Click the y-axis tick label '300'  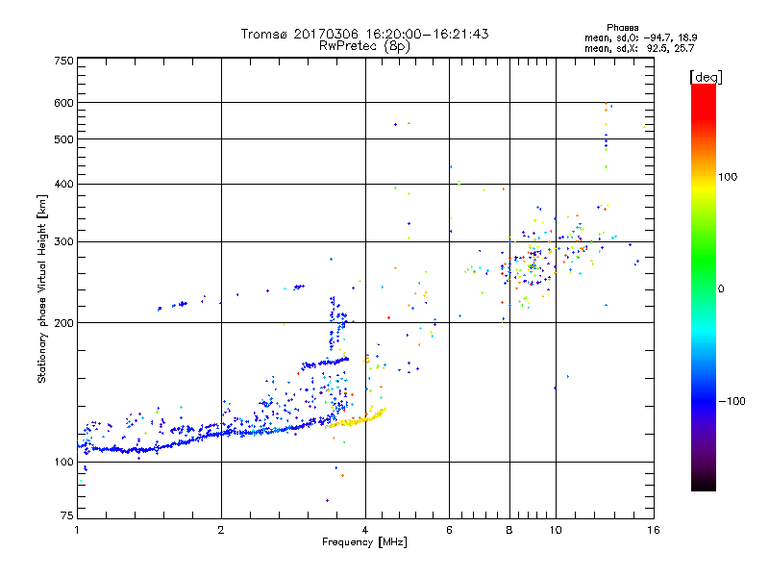(x=63, y=241)
